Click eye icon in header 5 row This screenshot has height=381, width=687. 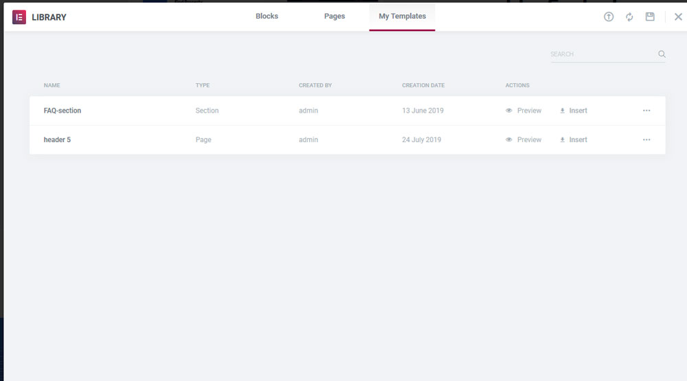(509, 140)
